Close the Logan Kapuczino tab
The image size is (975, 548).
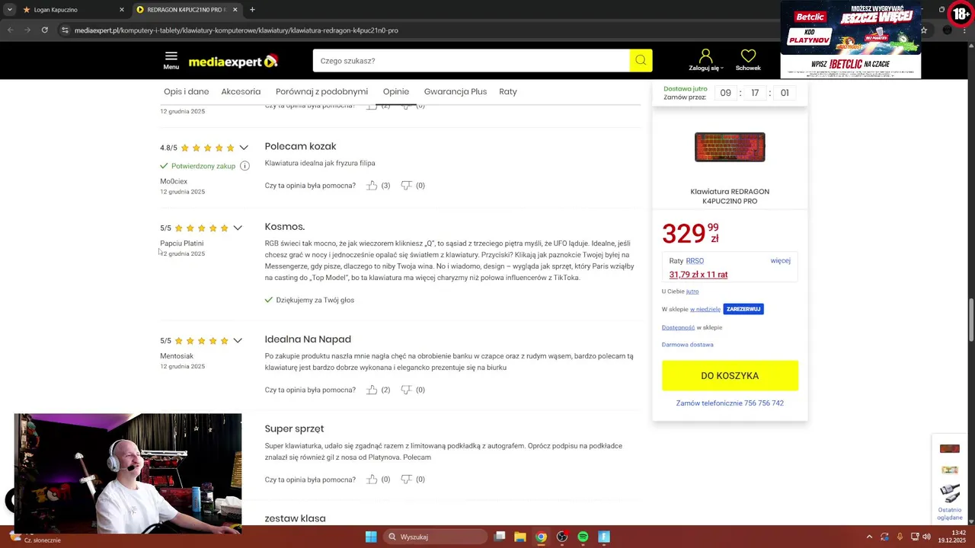(121, 10)
